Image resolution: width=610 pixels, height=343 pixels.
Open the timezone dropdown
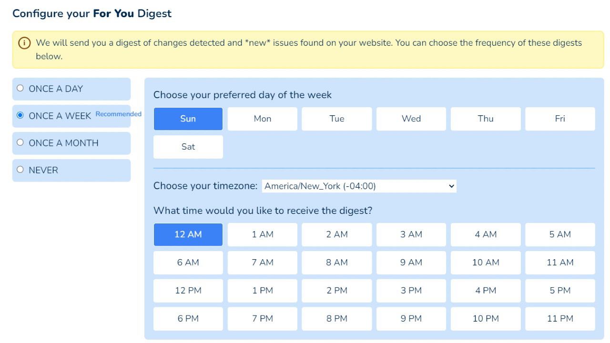[x=359, y=186]
